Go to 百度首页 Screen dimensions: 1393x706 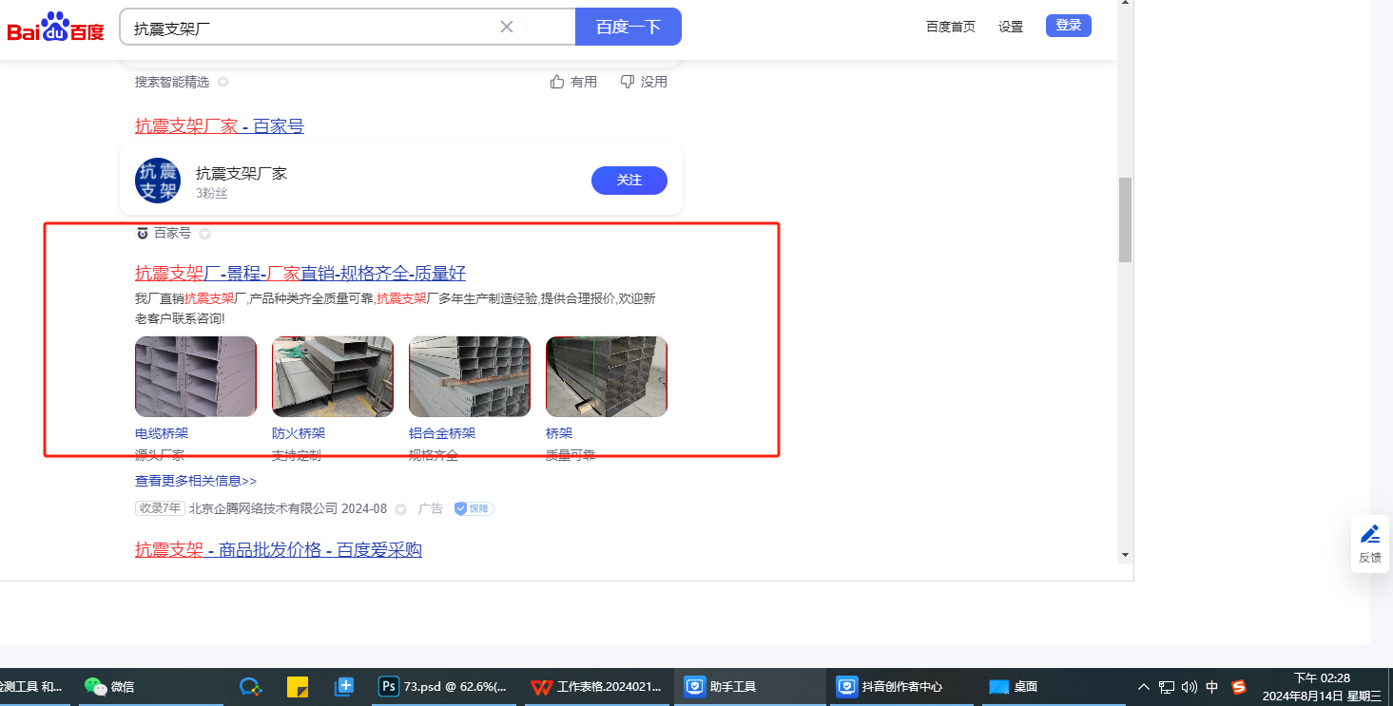[x=951, y=27]
